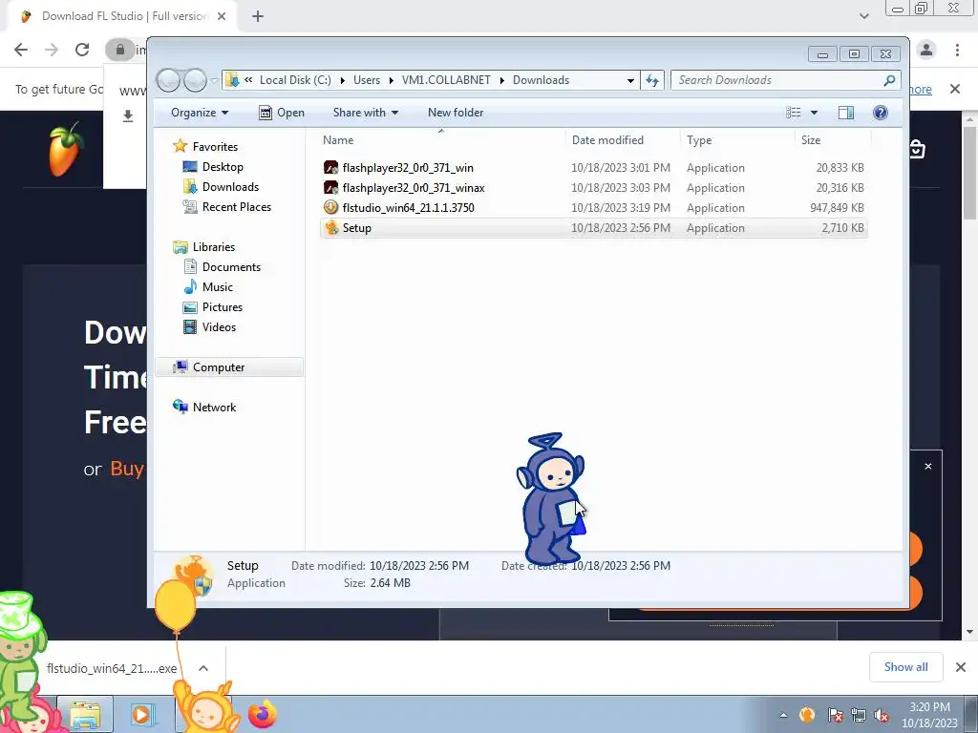Screen dimensions: 978x733
Task: Open the Chrome three-dot menu
Action: [x=957, y=50]
